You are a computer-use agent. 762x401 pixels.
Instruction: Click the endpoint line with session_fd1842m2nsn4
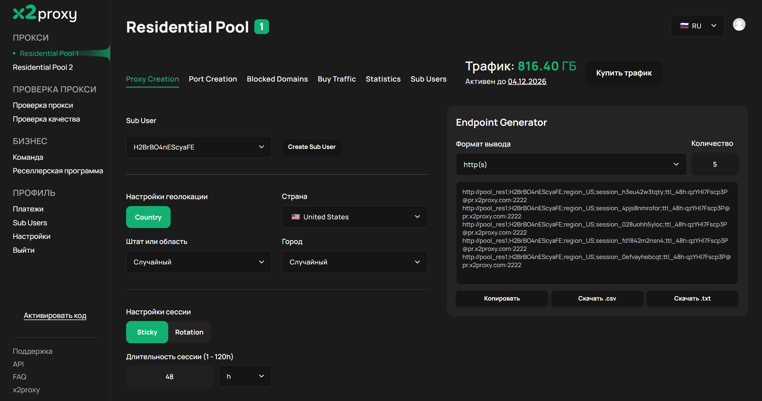595,245
